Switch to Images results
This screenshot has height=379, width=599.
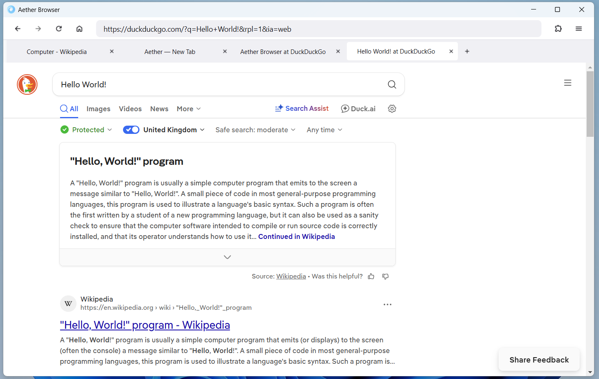coord(98,109)
